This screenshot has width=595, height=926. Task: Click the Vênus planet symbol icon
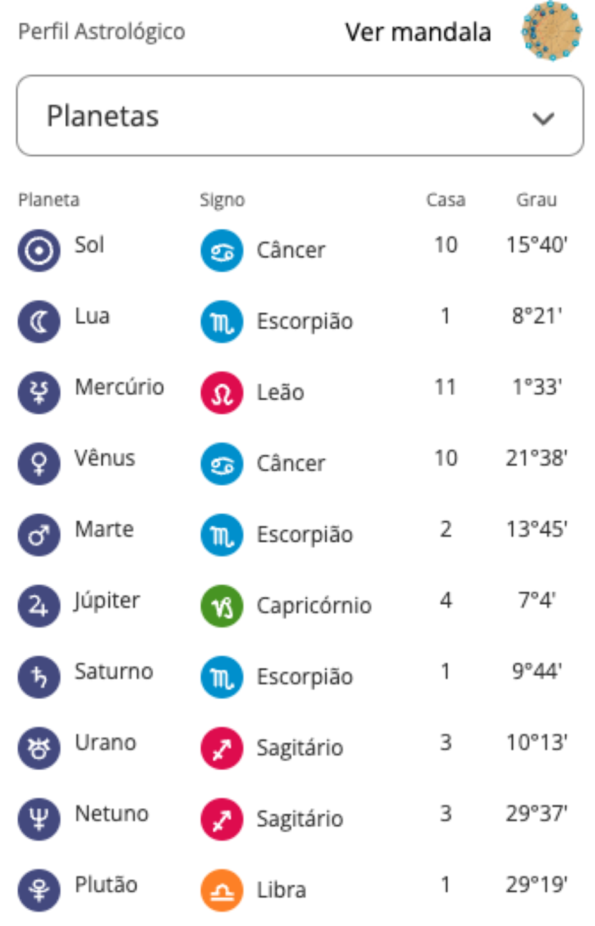point(39,464)
